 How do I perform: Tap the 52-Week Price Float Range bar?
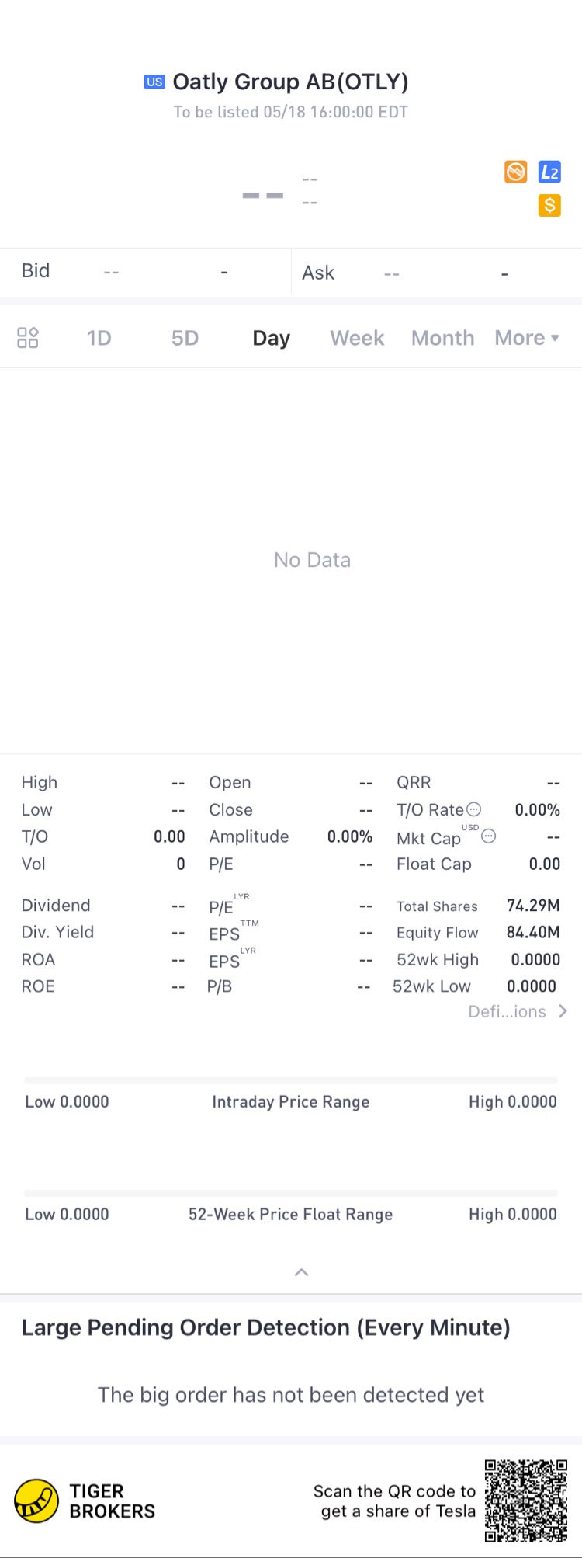click(291, 1193)
